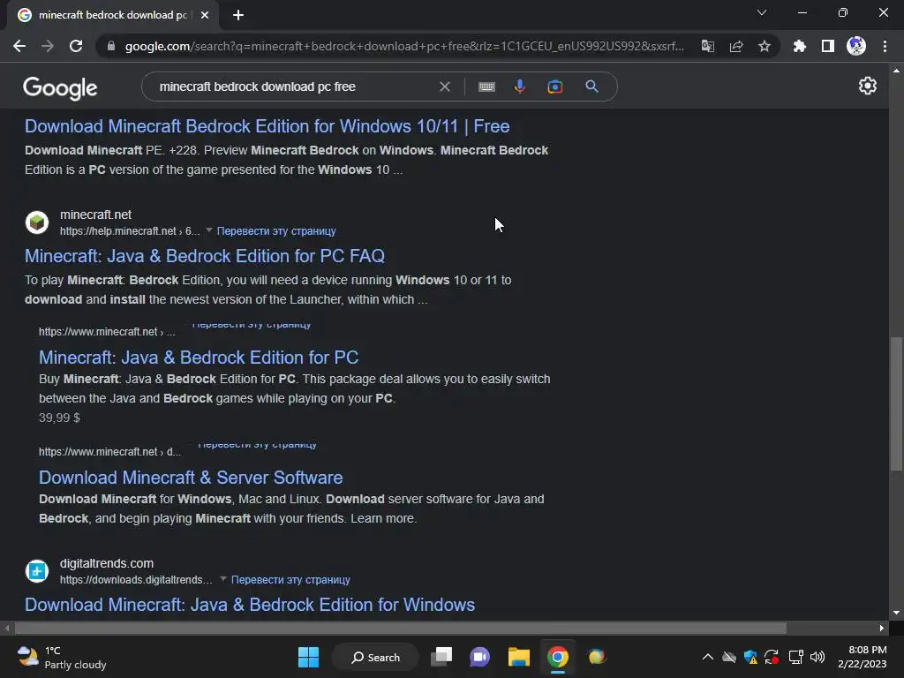Click the minecraft.net site favicon
Image resolution: width=904 pixels, height=678 pixels.
(x=37, y=222)
